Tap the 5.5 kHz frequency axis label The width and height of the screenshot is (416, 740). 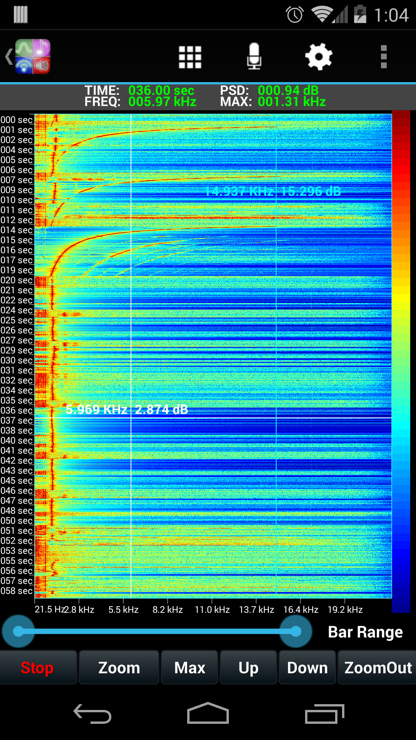[123, 610]
